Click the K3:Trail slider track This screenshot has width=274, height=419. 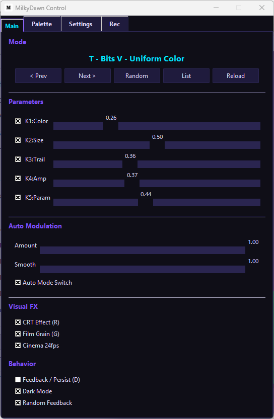pyautogui.click(x=157, y=164)
